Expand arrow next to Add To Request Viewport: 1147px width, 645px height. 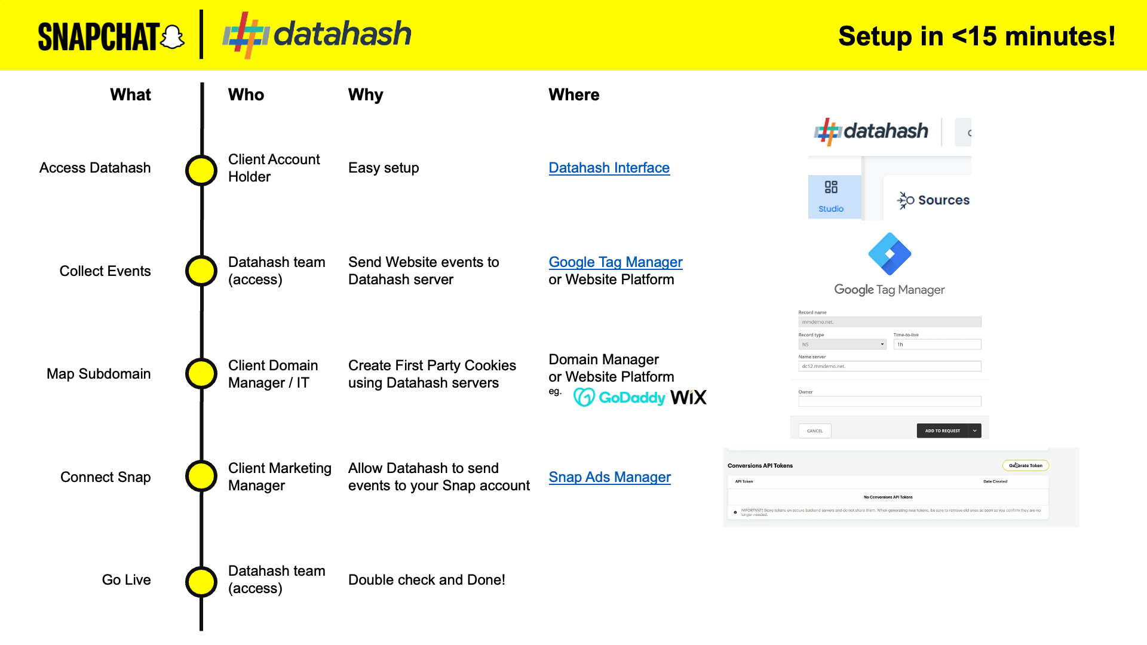pyautogui.click(x=974, y=431)
